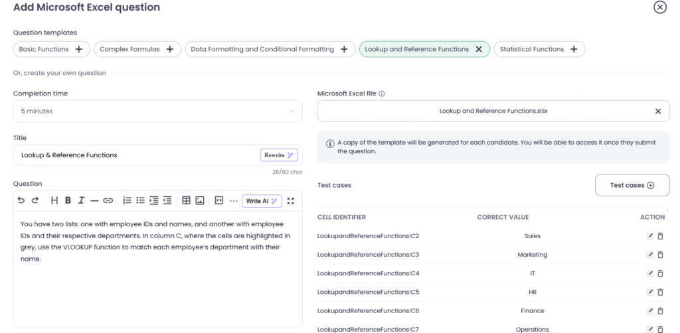This screenshot has width=680, height=333.
Task: Increase the paragraph indent
Action: click(x=153, y=200)
